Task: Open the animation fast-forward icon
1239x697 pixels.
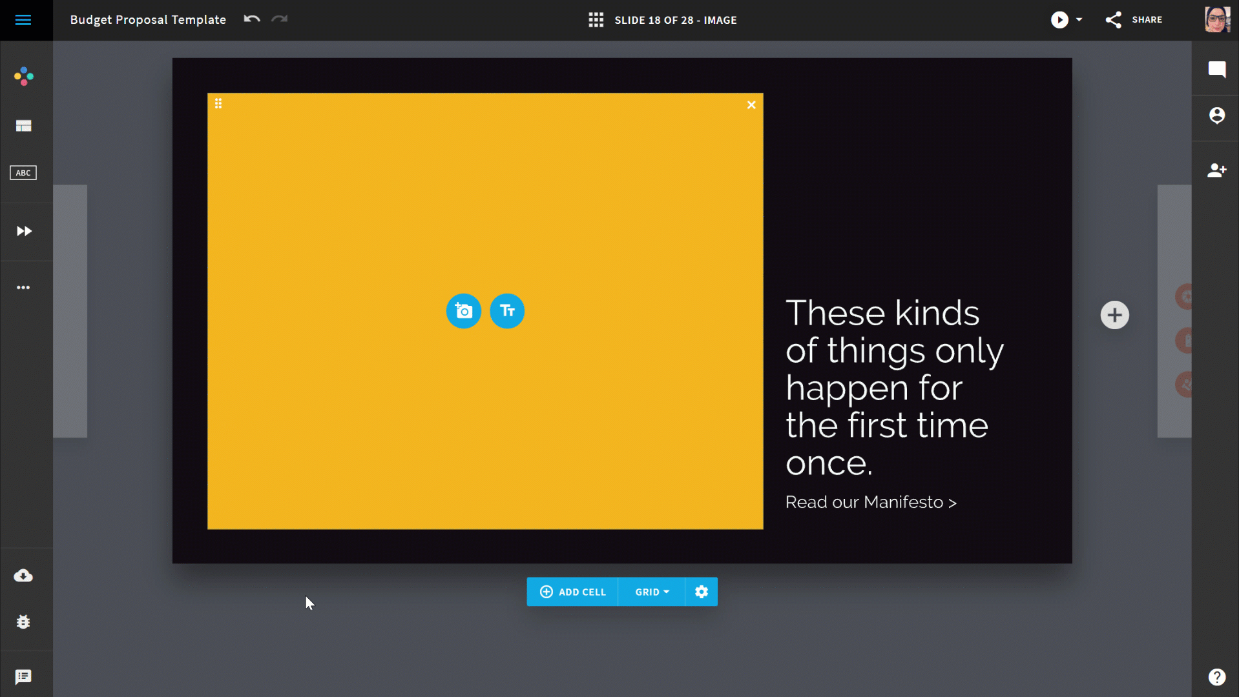Action: (x=24, y=231)
